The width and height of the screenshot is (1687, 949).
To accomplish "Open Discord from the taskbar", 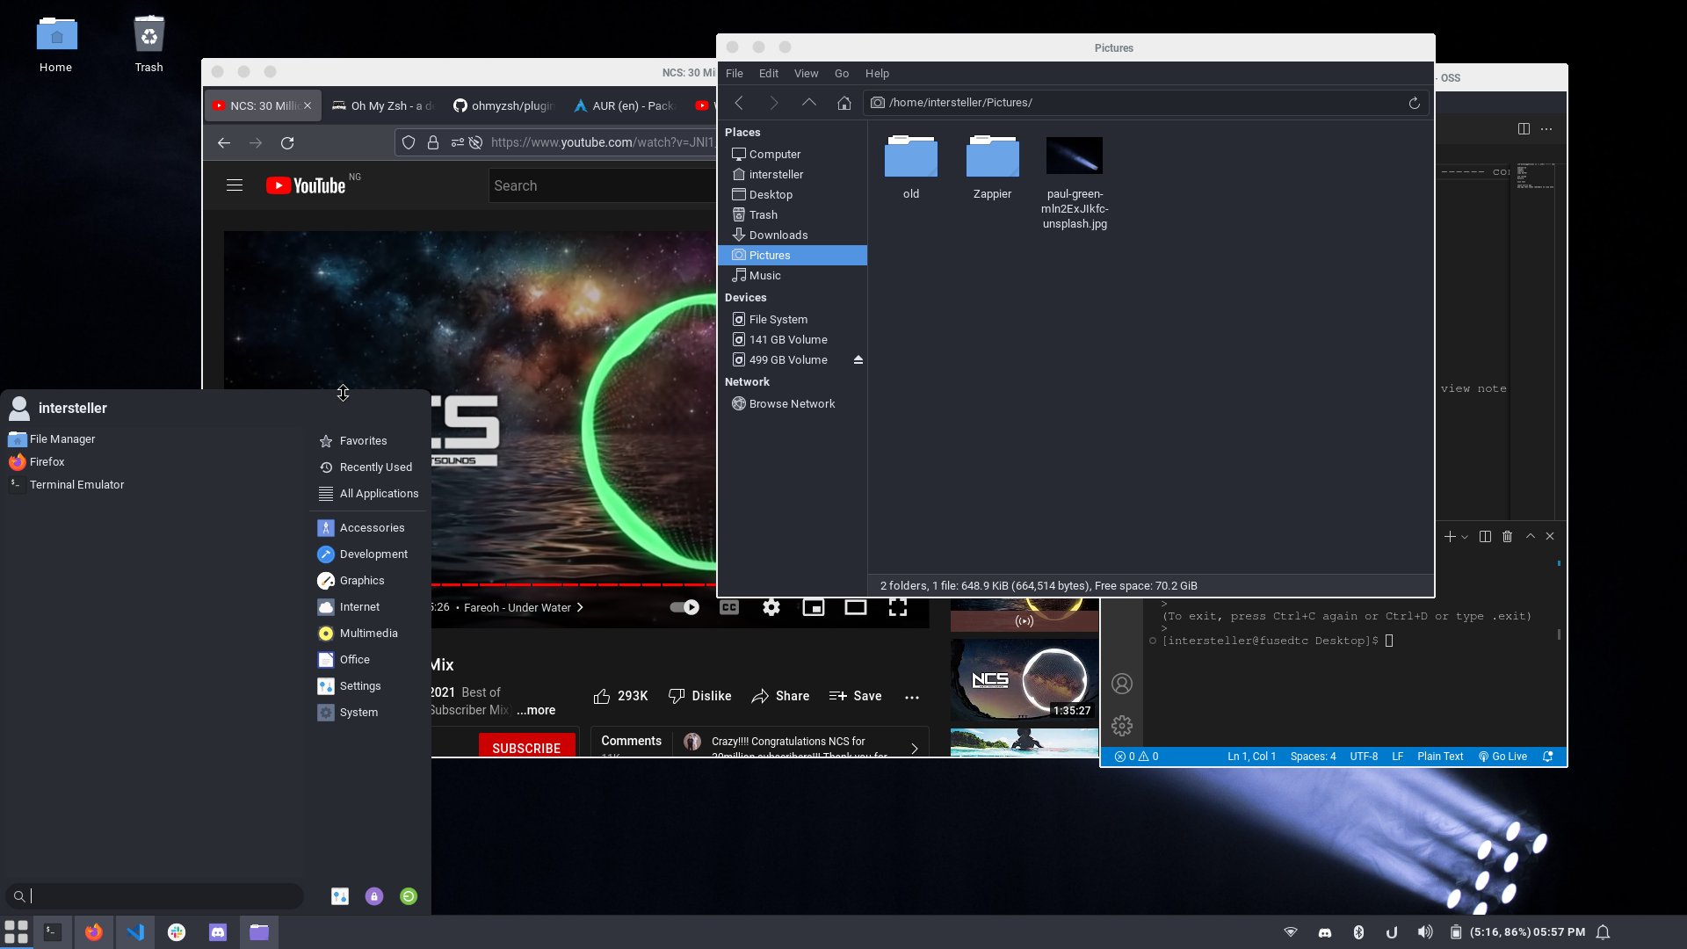I will [x=218, y=932].
